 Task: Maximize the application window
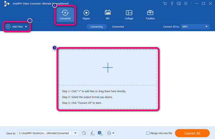click(x=204, y=4)
